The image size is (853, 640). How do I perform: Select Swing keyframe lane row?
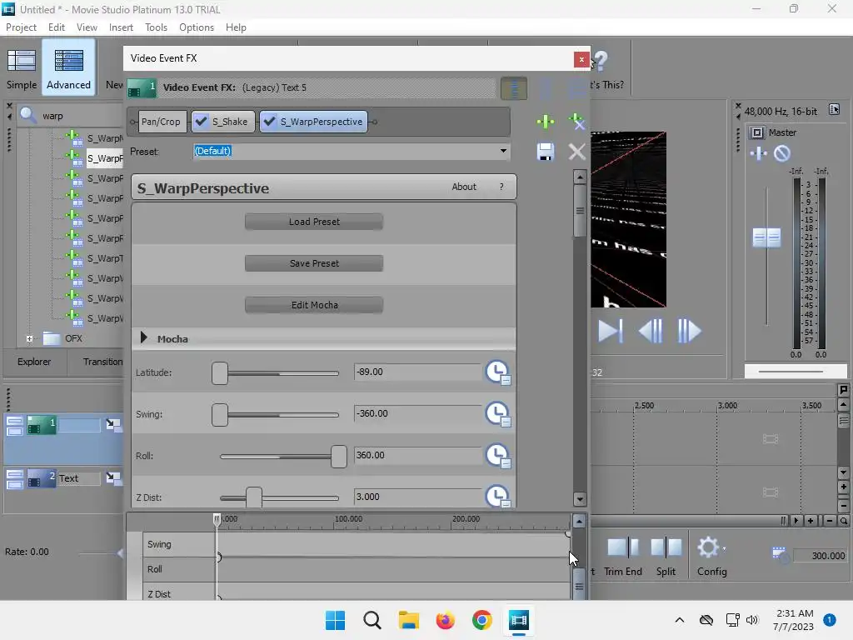click(357, 544)
